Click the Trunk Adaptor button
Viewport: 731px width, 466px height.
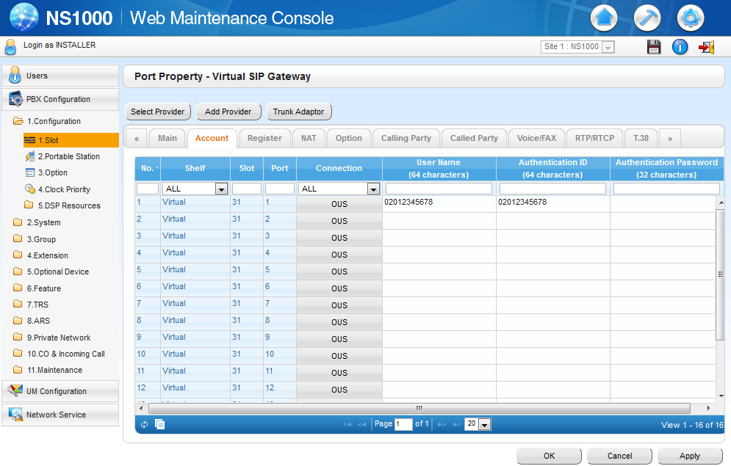pos(298,112)
